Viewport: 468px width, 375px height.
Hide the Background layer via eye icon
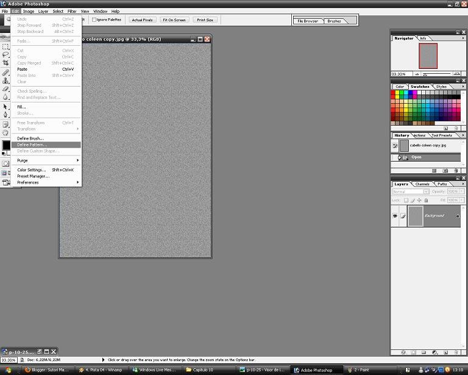pos(395,216)
